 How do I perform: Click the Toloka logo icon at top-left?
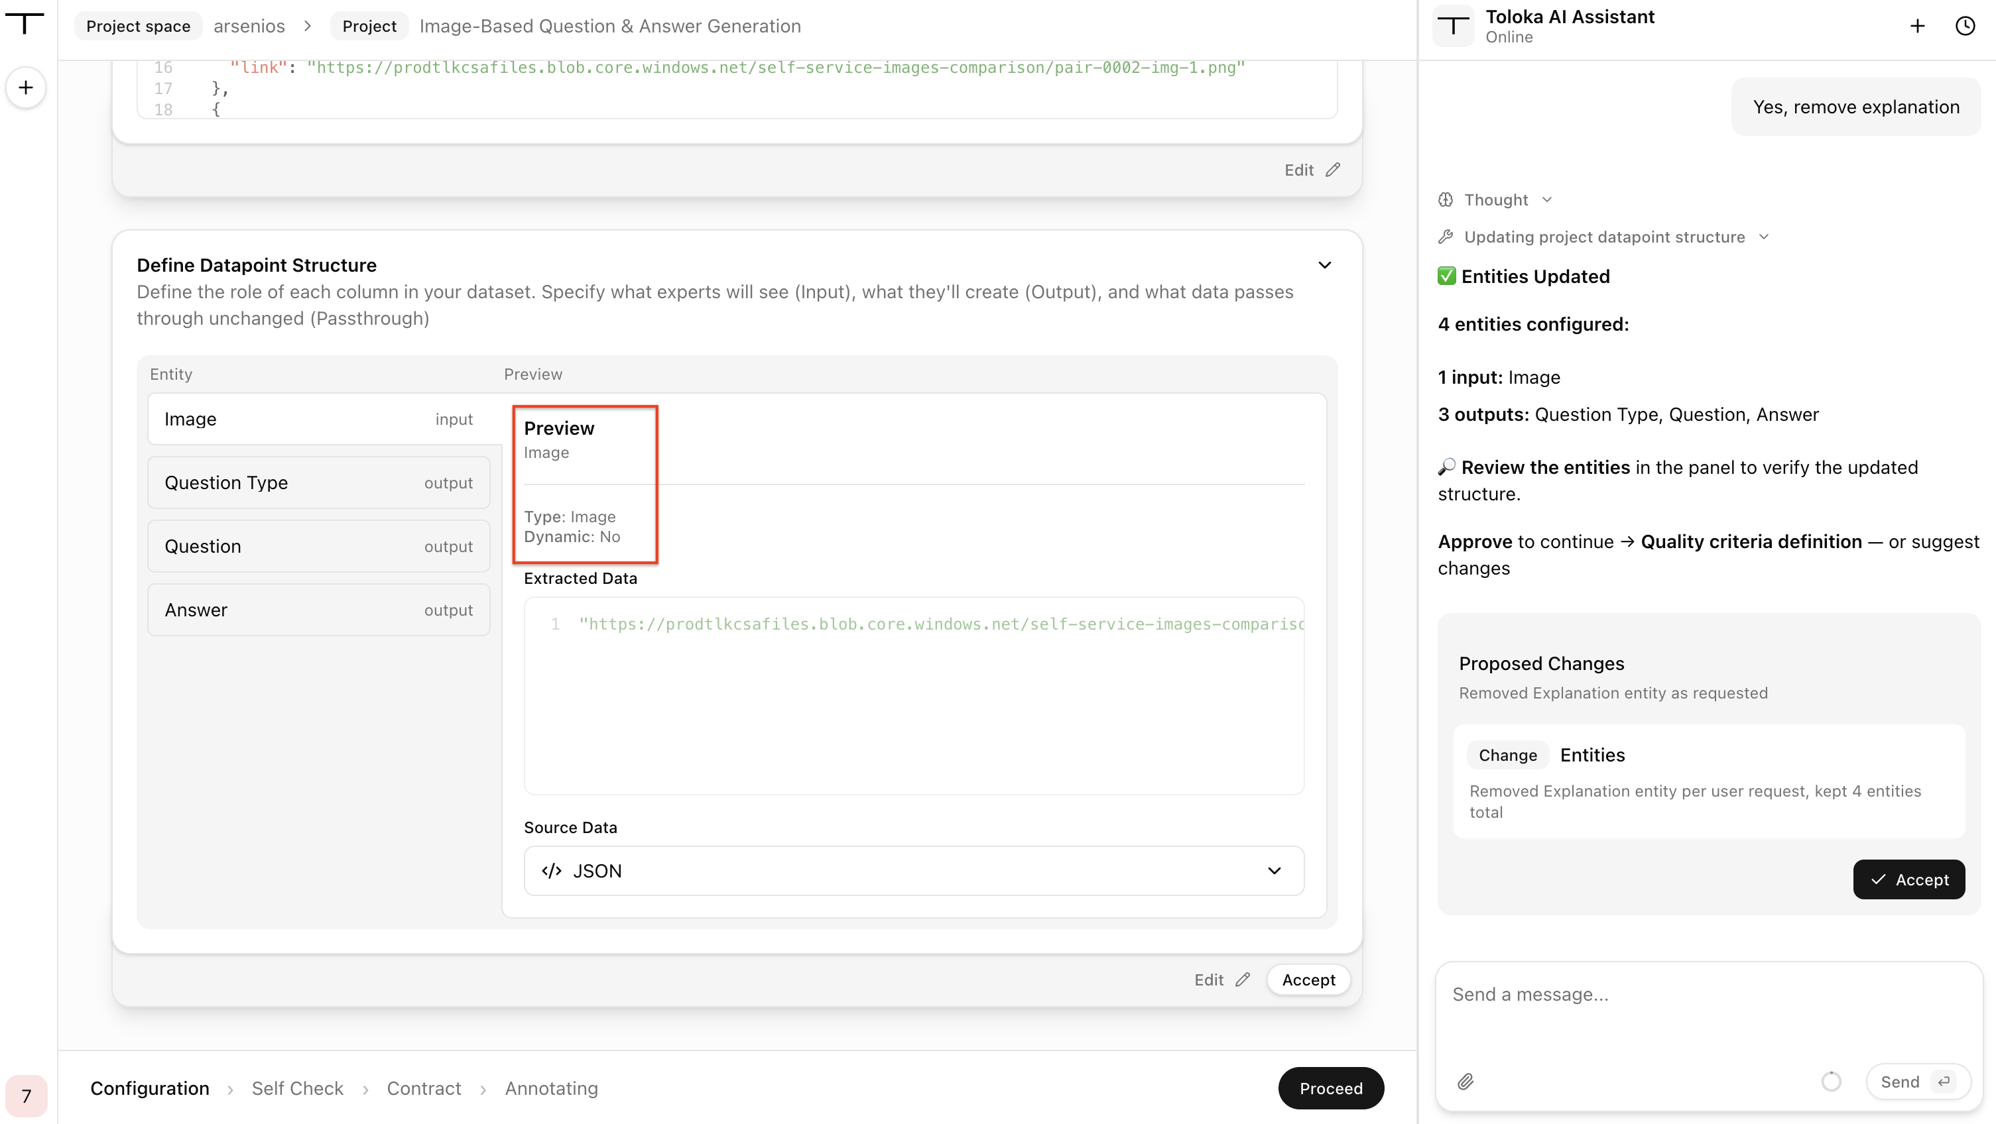[x=25, y=23]
